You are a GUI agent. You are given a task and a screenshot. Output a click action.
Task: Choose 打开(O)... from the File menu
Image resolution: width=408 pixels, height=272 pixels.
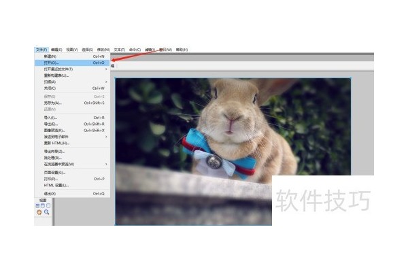[x=72, y=63]
